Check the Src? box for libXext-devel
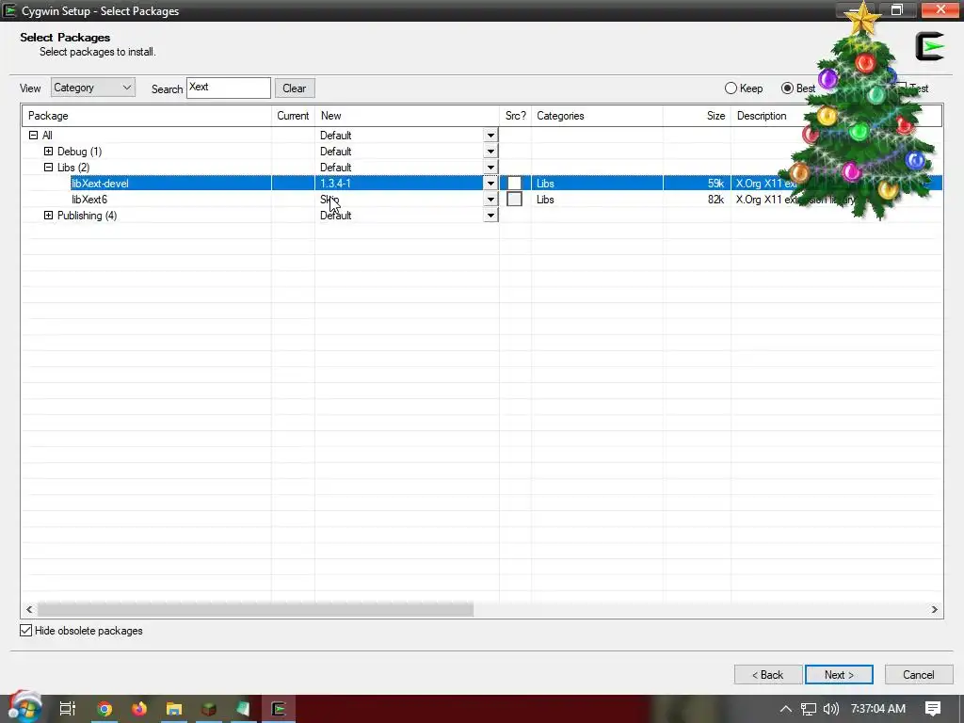This screenshot has height=723, width=964. pos(515,184)
